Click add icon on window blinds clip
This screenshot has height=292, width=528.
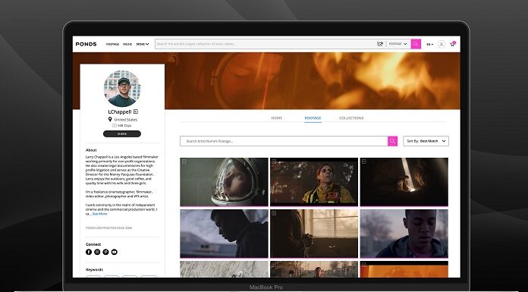(274, 213)
